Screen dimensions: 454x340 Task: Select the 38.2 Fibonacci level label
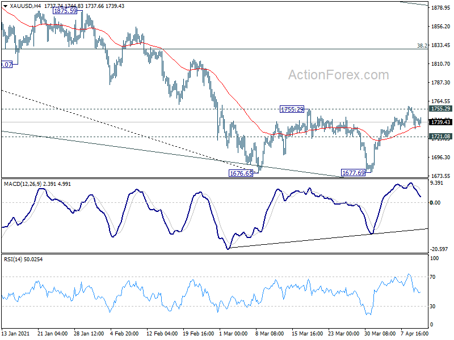[422, 45]
